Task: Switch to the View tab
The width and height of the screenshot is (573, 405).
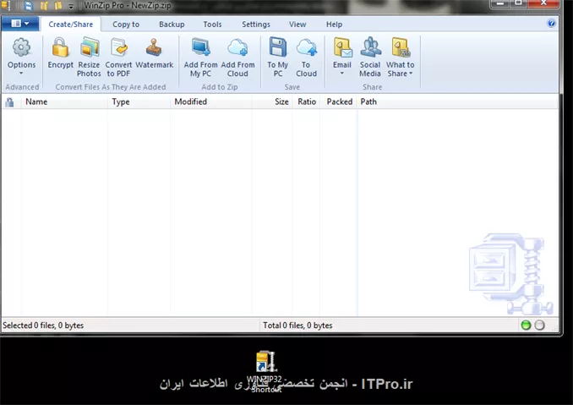Action: tap(297, 25)
